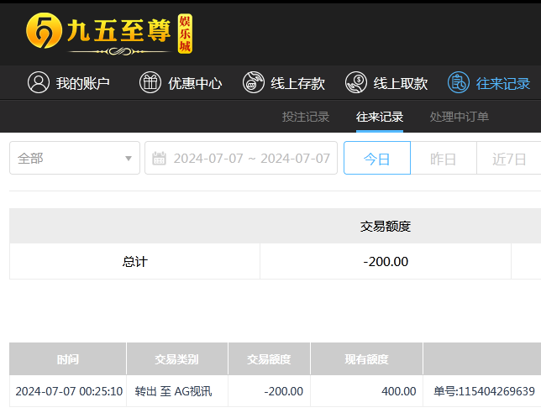Click the 优惠中心 gift box icon
This screenshot has width=541, height=413.
(x=150, y=82)
